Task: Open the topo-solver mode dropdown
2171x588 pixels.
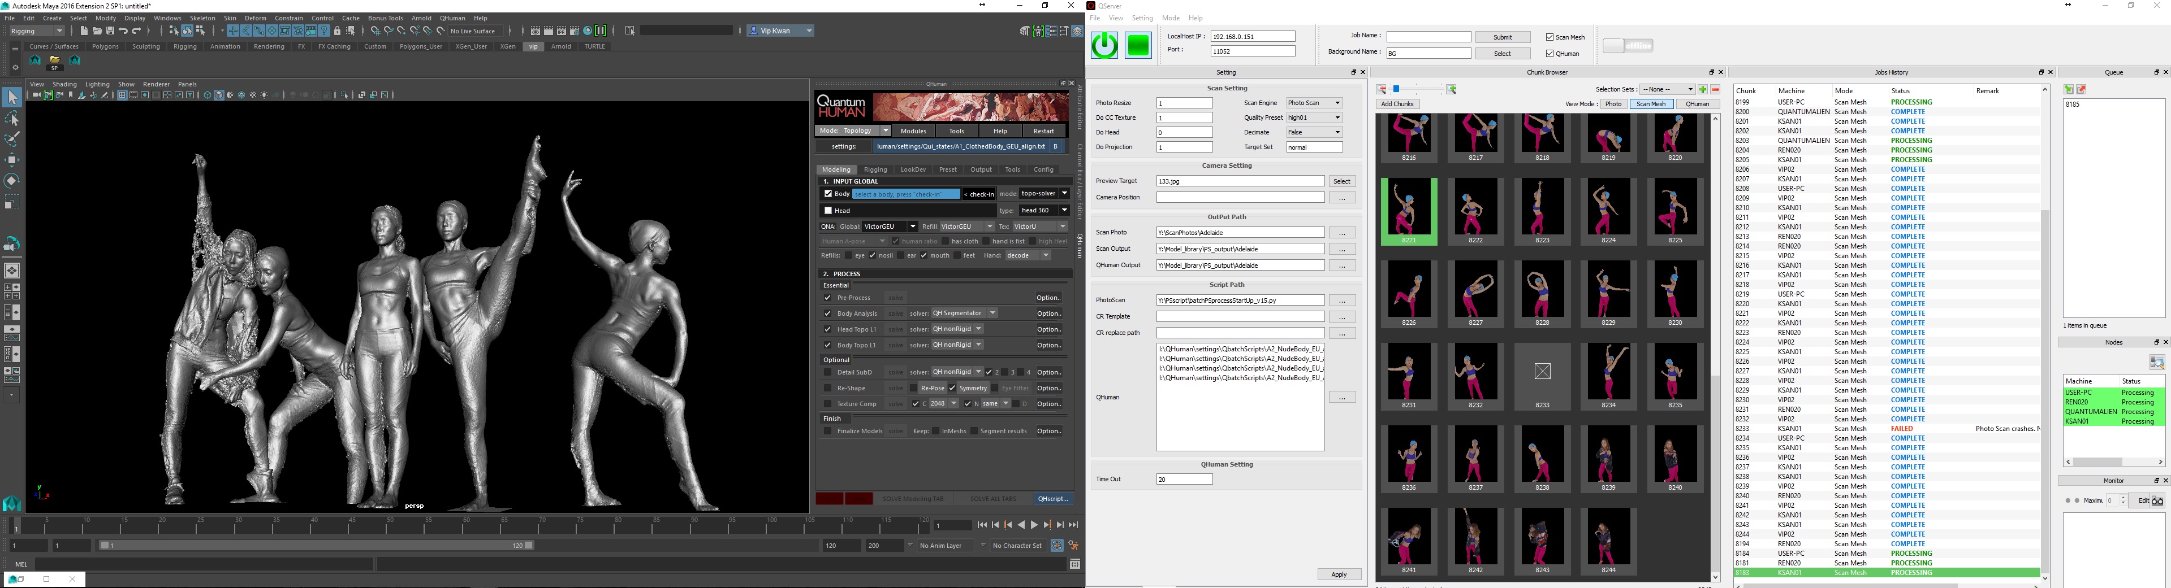Action: coord(1044,194)
